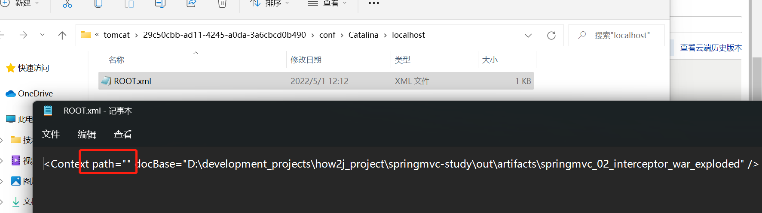Screen dimensions: 762x213
Task: Open the 查看 view dropdown in toolbar
Action: click(327, 3)
